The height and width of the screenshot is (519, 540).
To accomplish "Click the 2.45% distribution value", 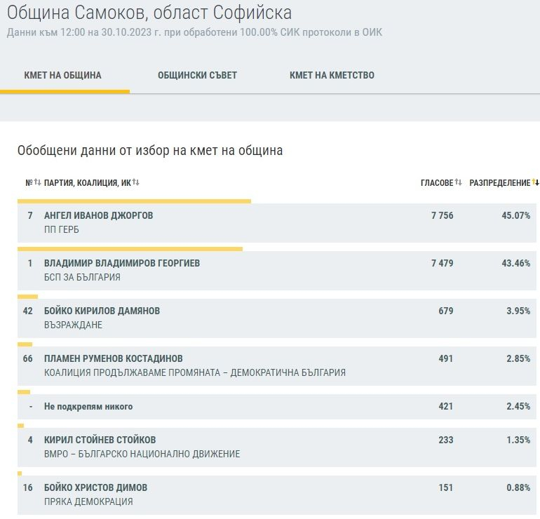I will [x=518, y=406].
